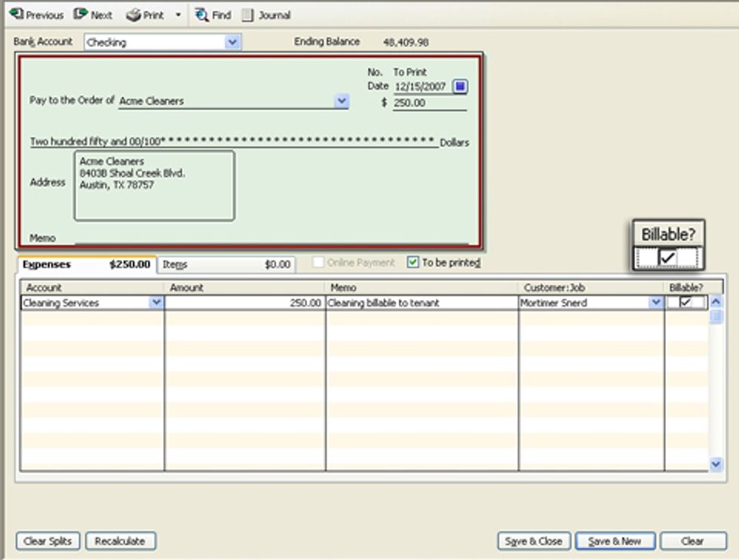This screenshot has height=560, width=739.
Task: Click the Print toolbar label
Action: (x=153, y=15)
